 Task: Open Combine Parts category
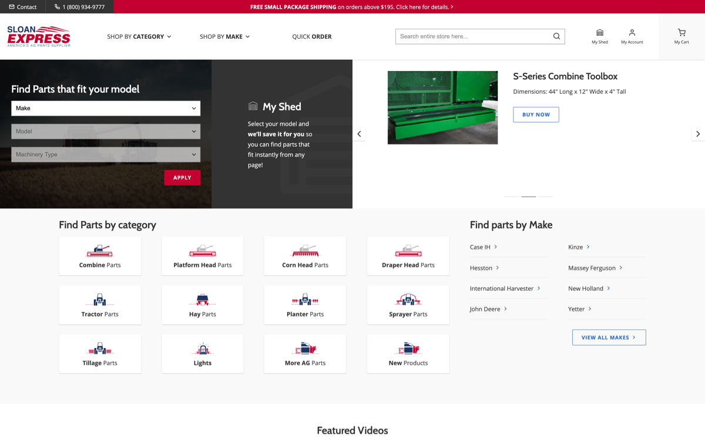(x=100, y=256)
